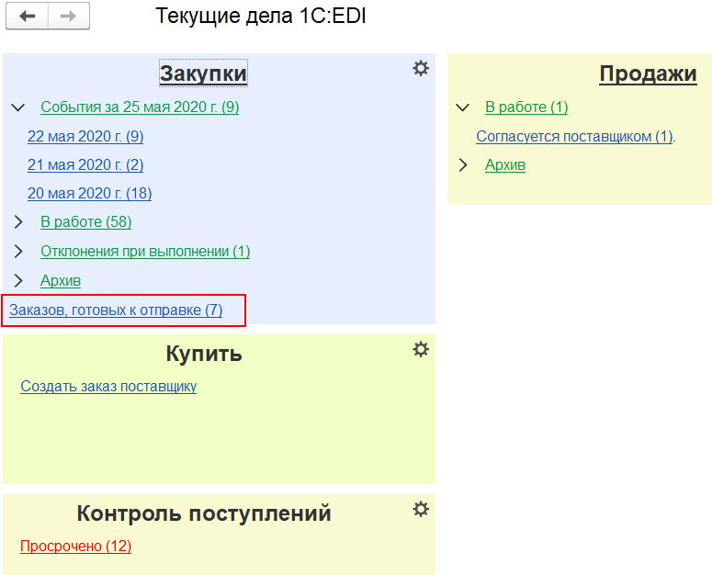Image resolution: width=712 pixels, height=575 pixels.
Task: Open Заказов, готовых к отправке (7)
Action: [x=116, y=310]
